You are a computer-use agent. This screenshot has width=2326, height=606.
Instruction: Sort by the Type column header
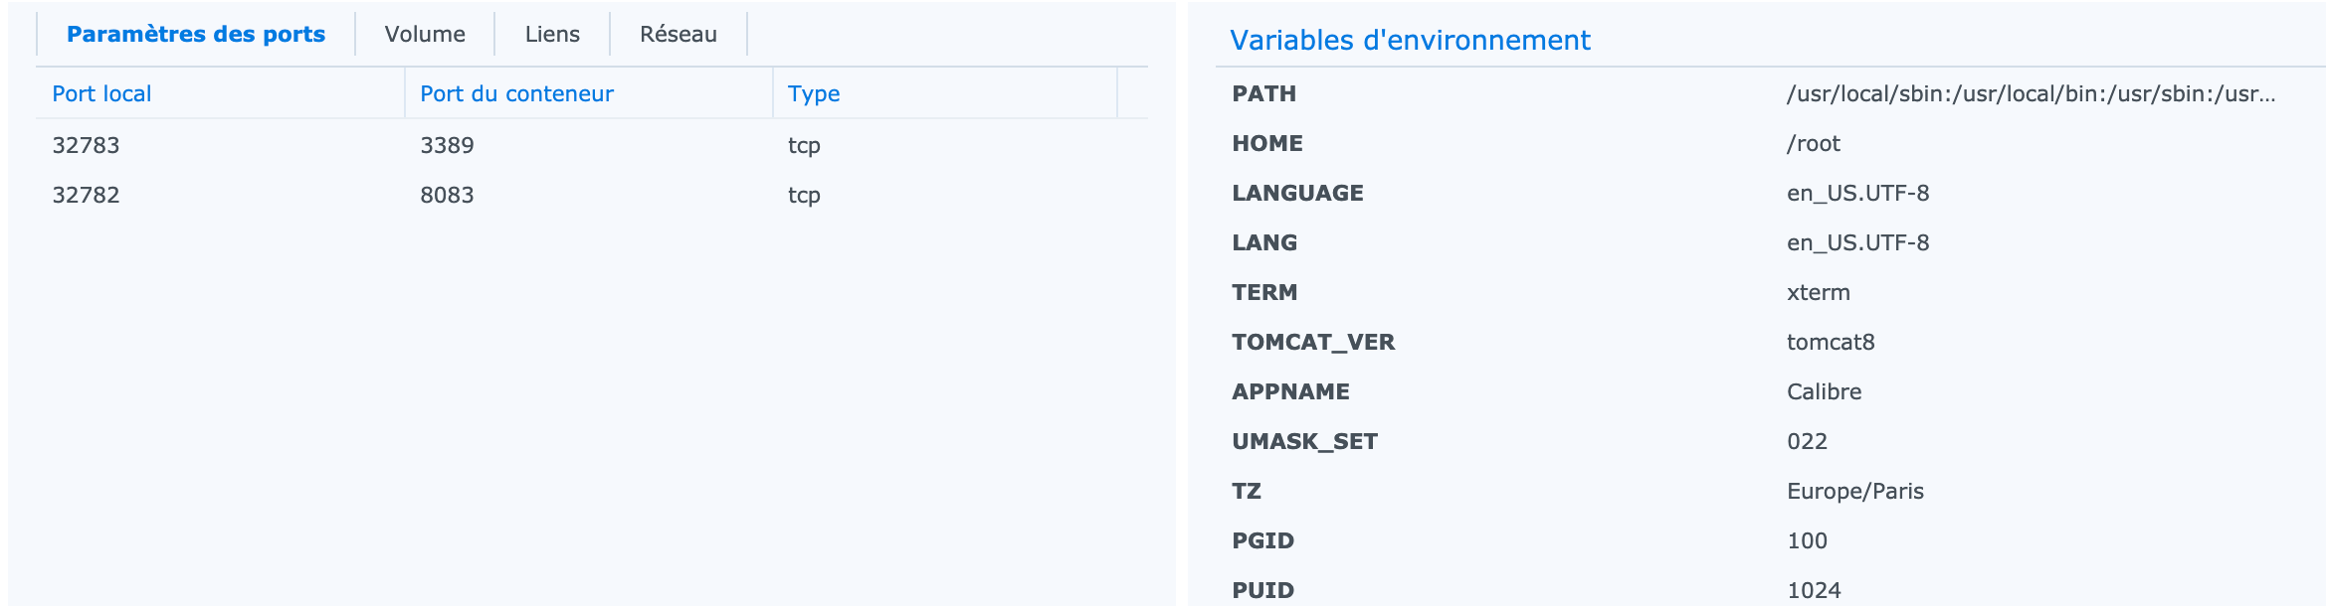pos(814,94)
